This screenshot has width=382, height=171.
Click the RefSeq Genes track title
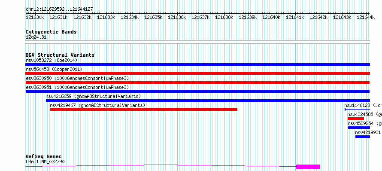click(x=43, y=157)
